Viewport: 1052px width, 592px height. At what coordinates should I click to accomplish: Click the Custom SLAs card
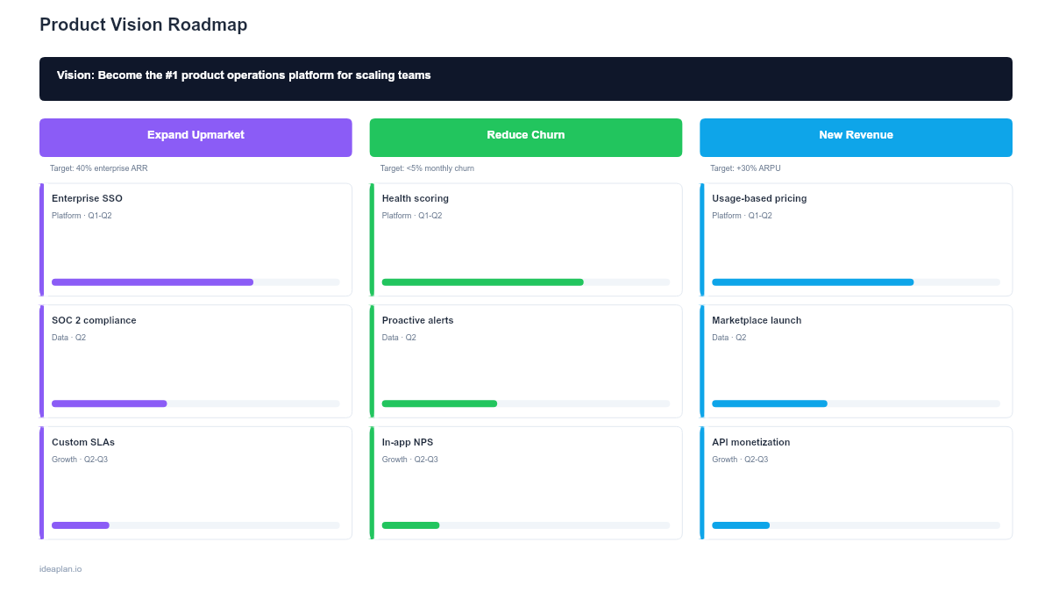click(x=195, y=482)
